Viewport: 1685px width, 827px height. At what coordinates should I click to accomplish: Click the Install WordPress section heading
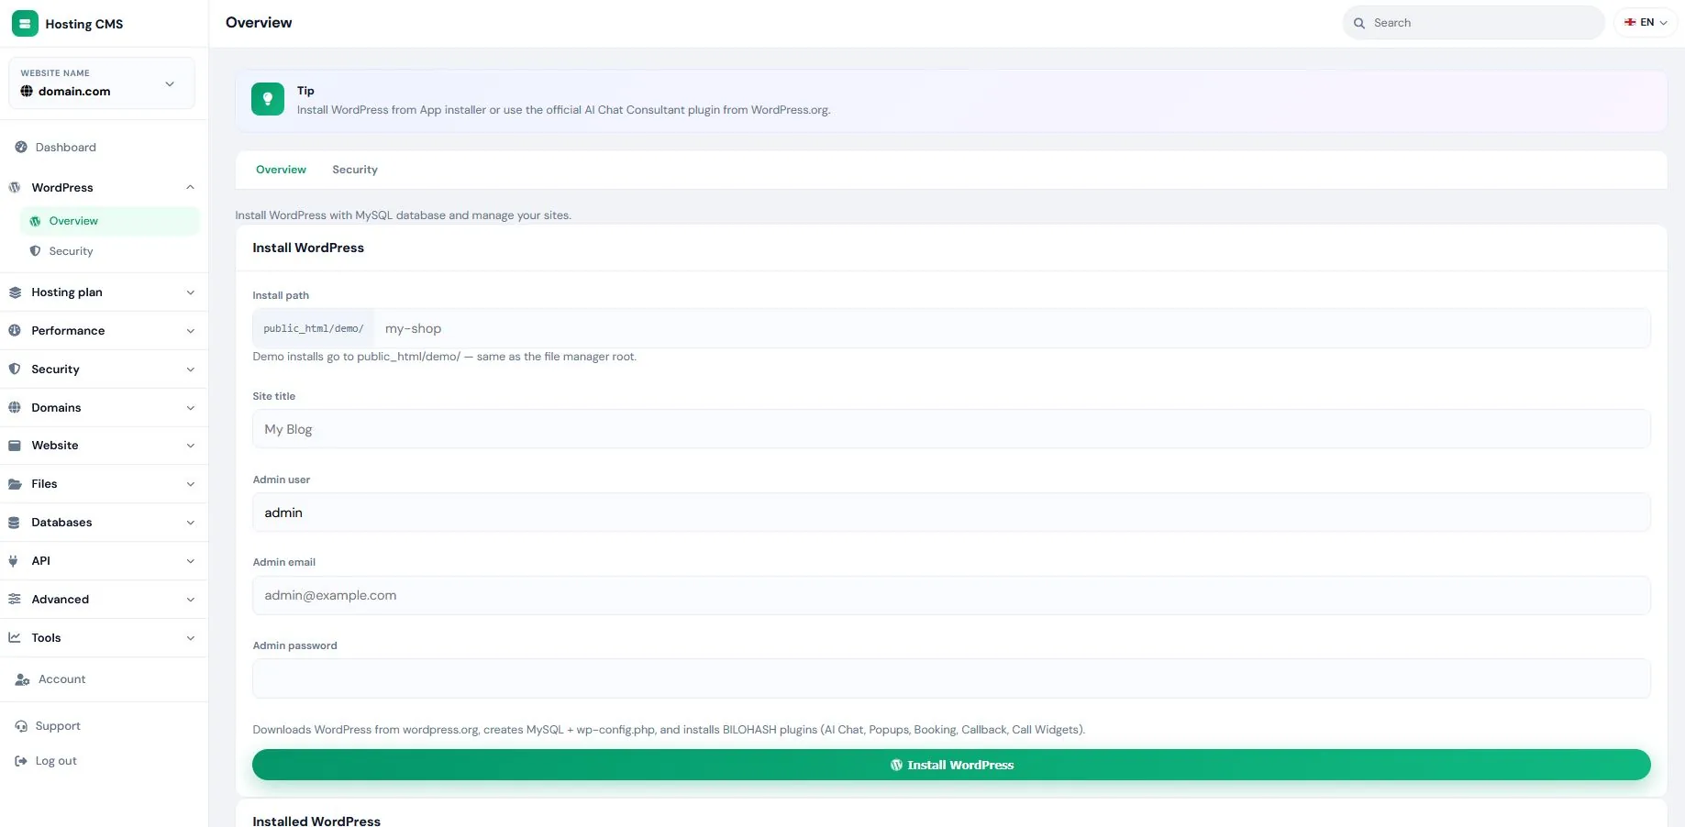click(x=308, y=248)
